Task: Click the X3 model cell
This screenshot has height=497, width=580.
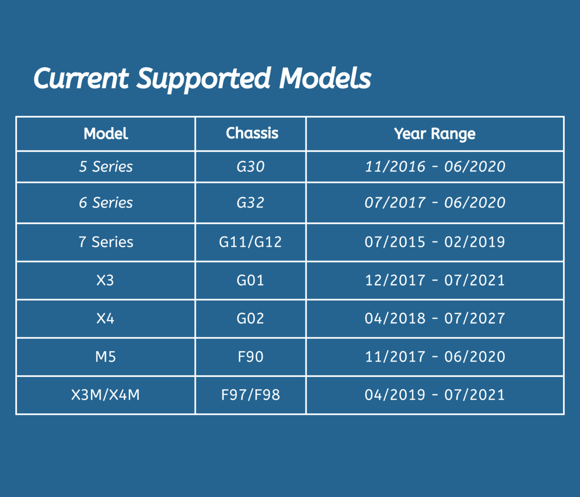Action: click(105, 281)
